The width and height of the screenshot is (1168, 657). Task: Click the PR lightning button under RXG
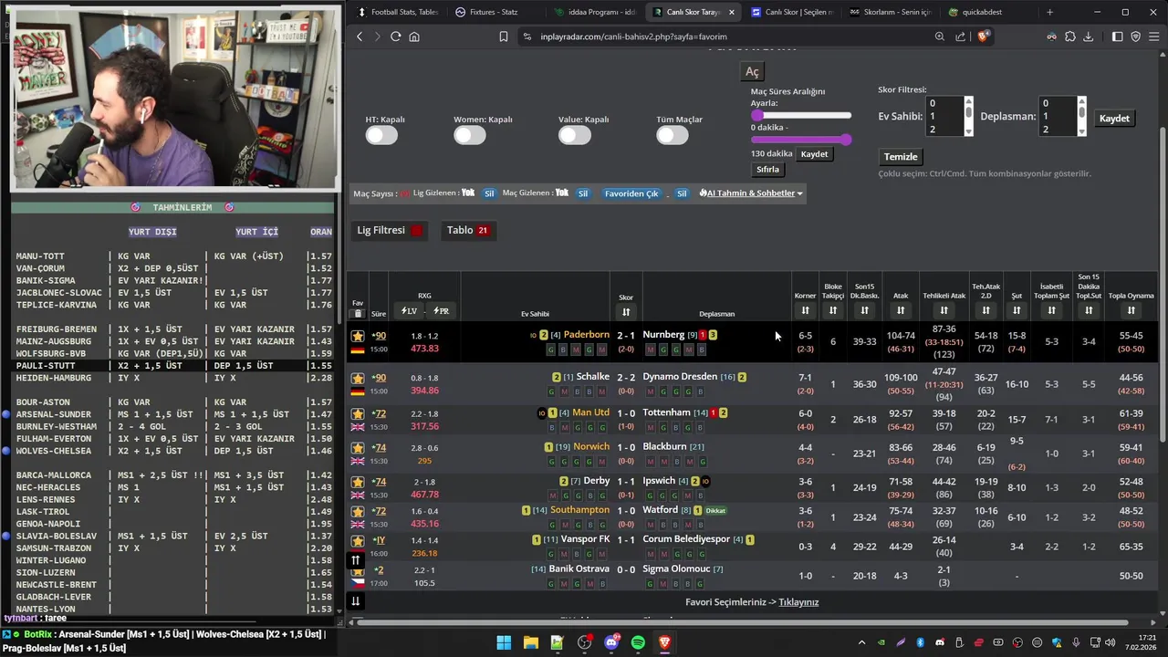[x=441, y=311]
